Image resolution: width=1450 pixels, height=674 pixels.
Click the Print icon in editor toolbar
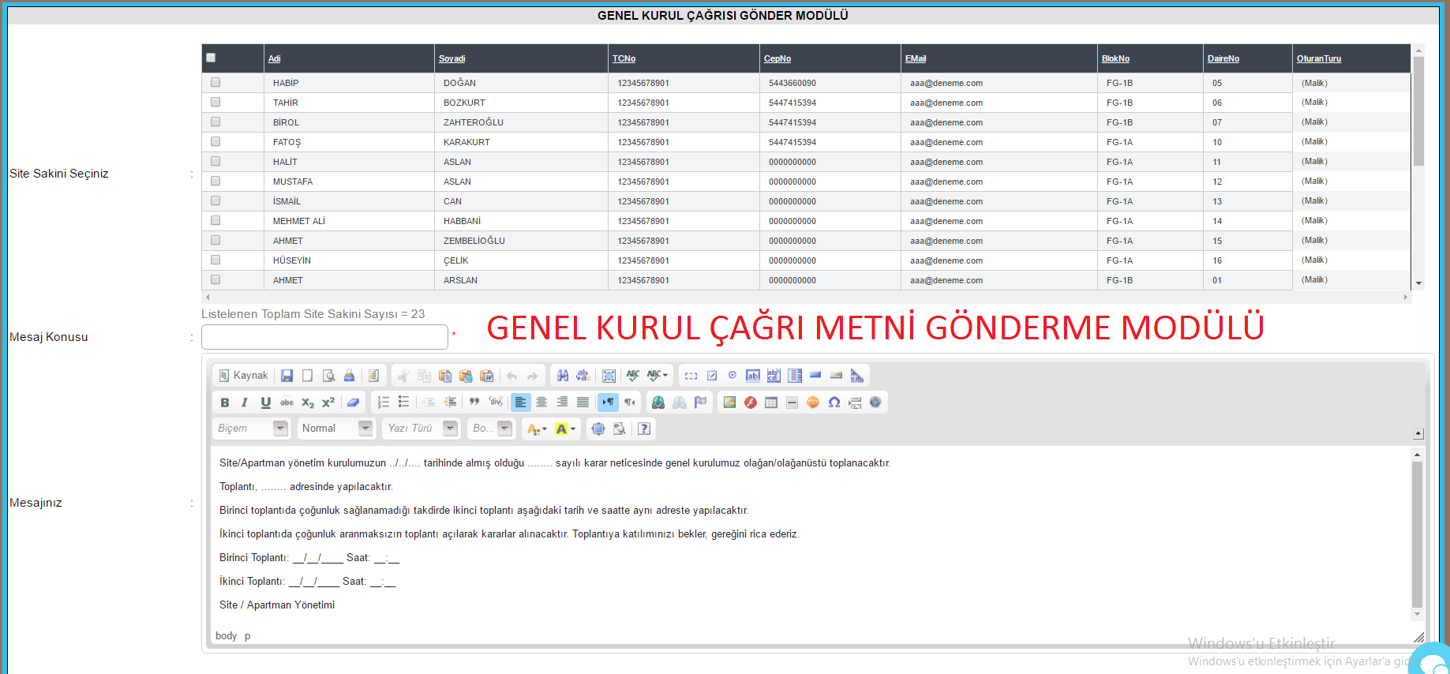(349, 376)
